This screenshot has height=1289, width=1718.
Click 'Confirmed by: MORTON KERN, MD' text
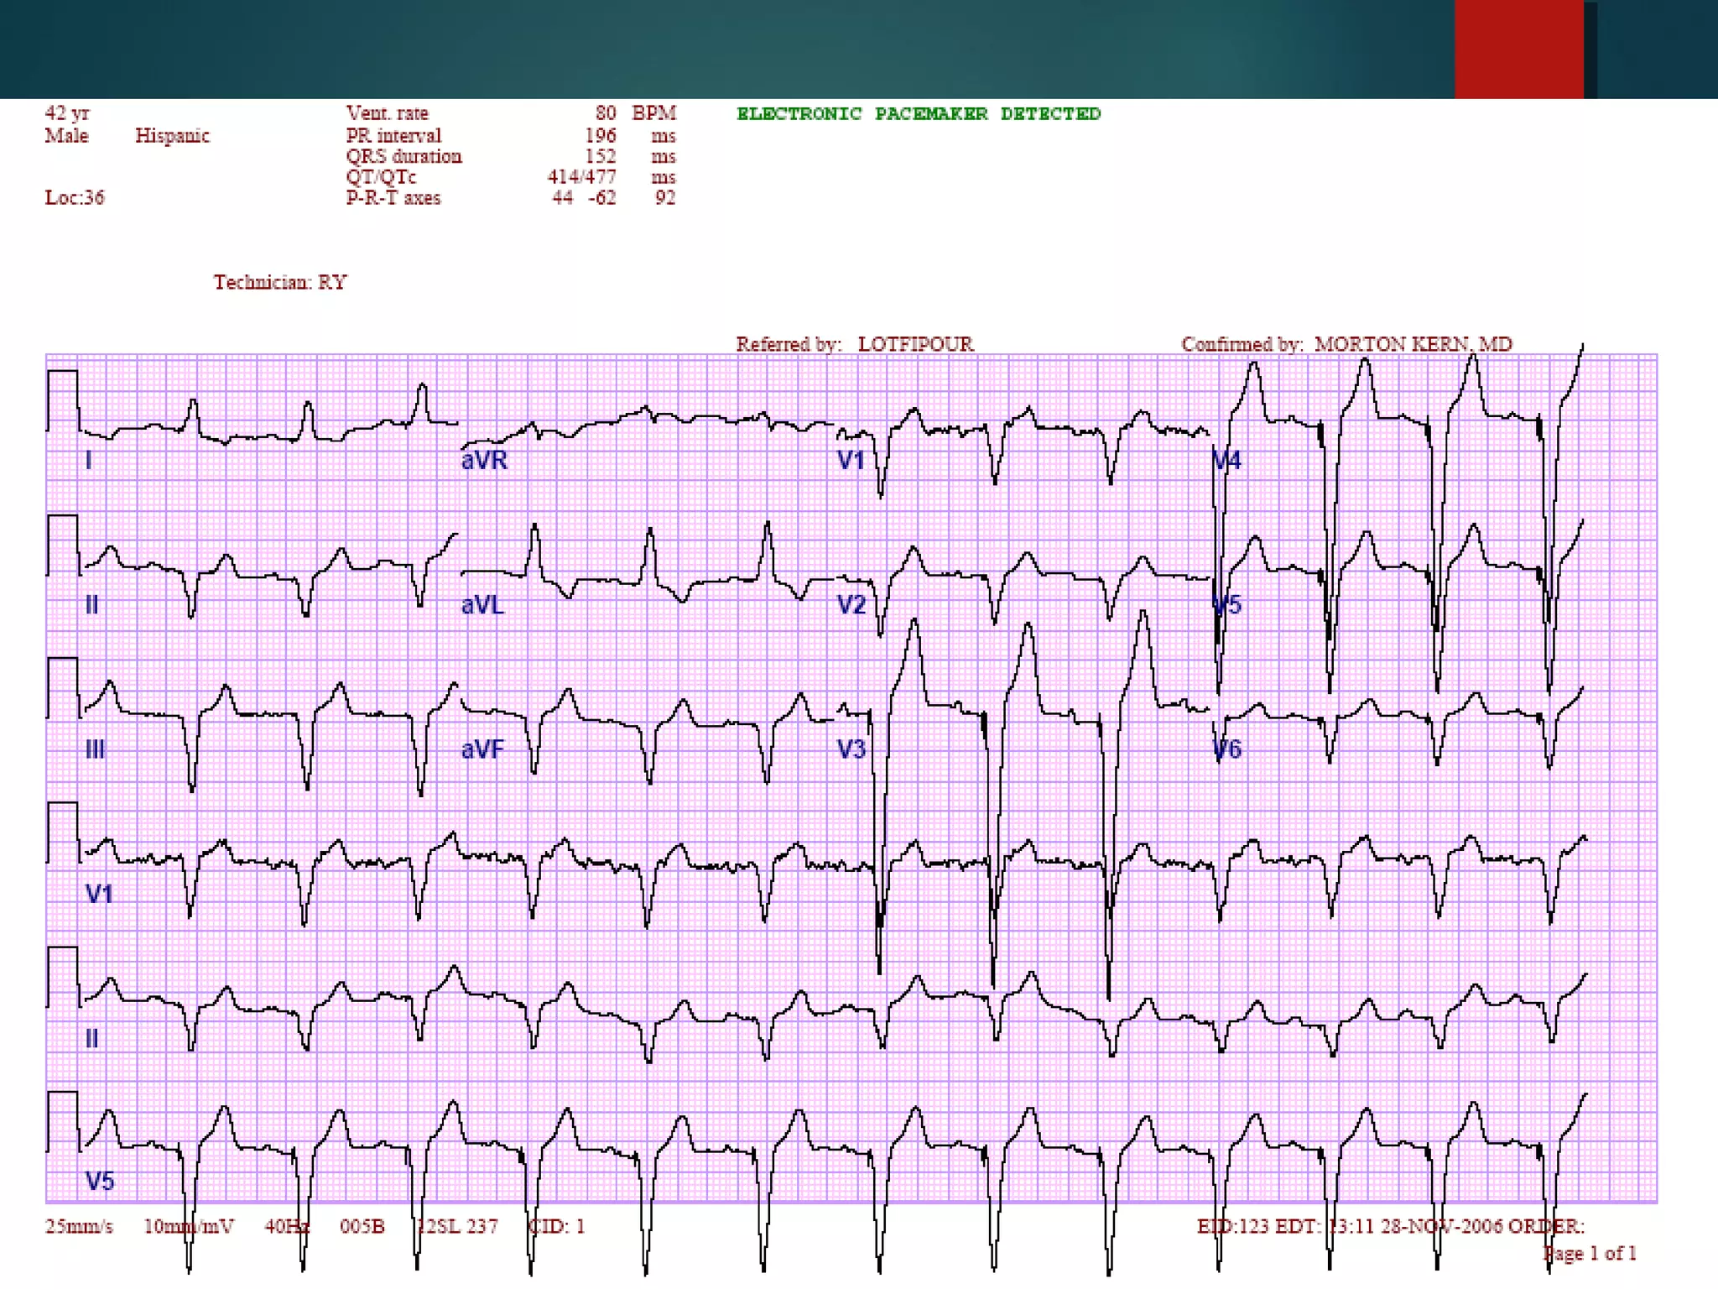[1346, 344]
